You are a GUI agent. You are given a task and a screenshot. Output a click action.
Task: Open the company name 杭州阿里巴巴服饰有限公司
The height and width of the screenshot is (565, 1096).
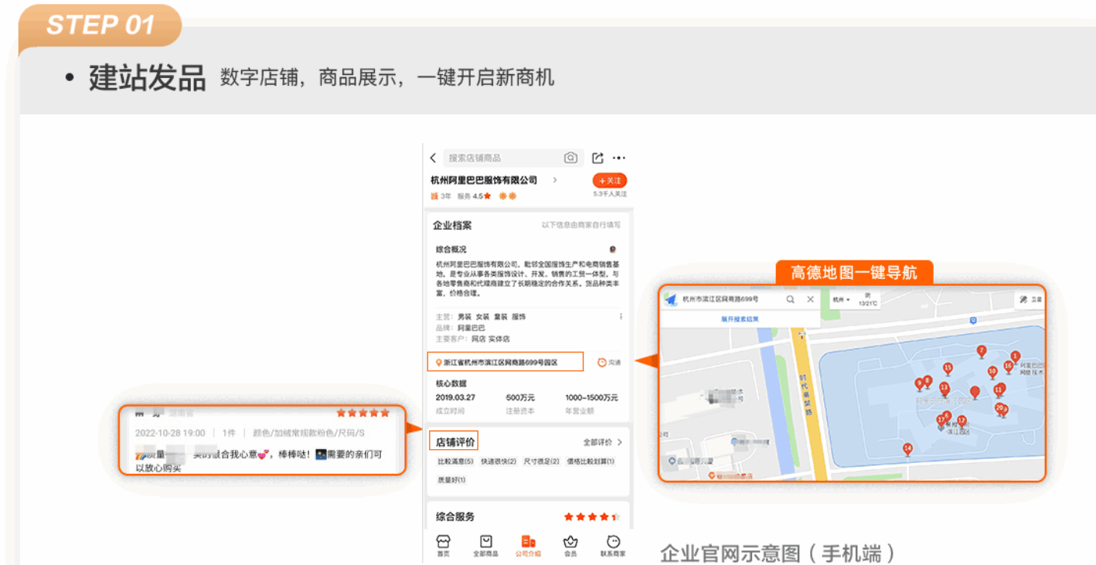tap(484, 180)
